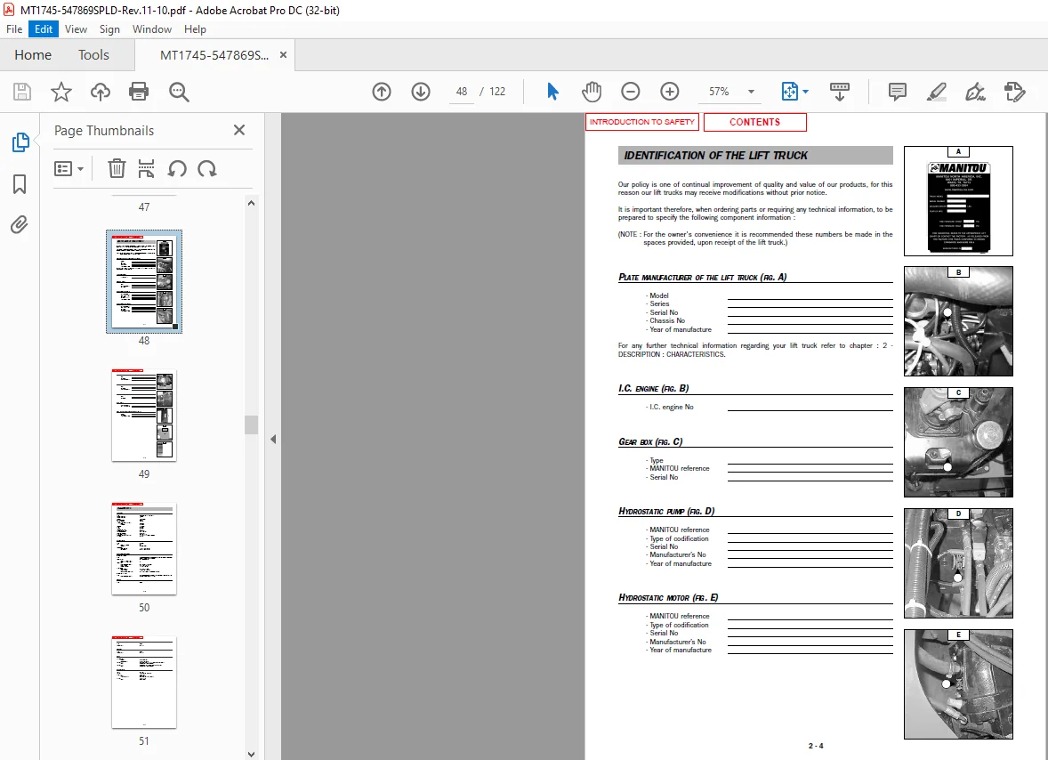The height and width of the screenshot is (760, 1048).
Task: Open the View menu
Action: click(x=76, y=29)
